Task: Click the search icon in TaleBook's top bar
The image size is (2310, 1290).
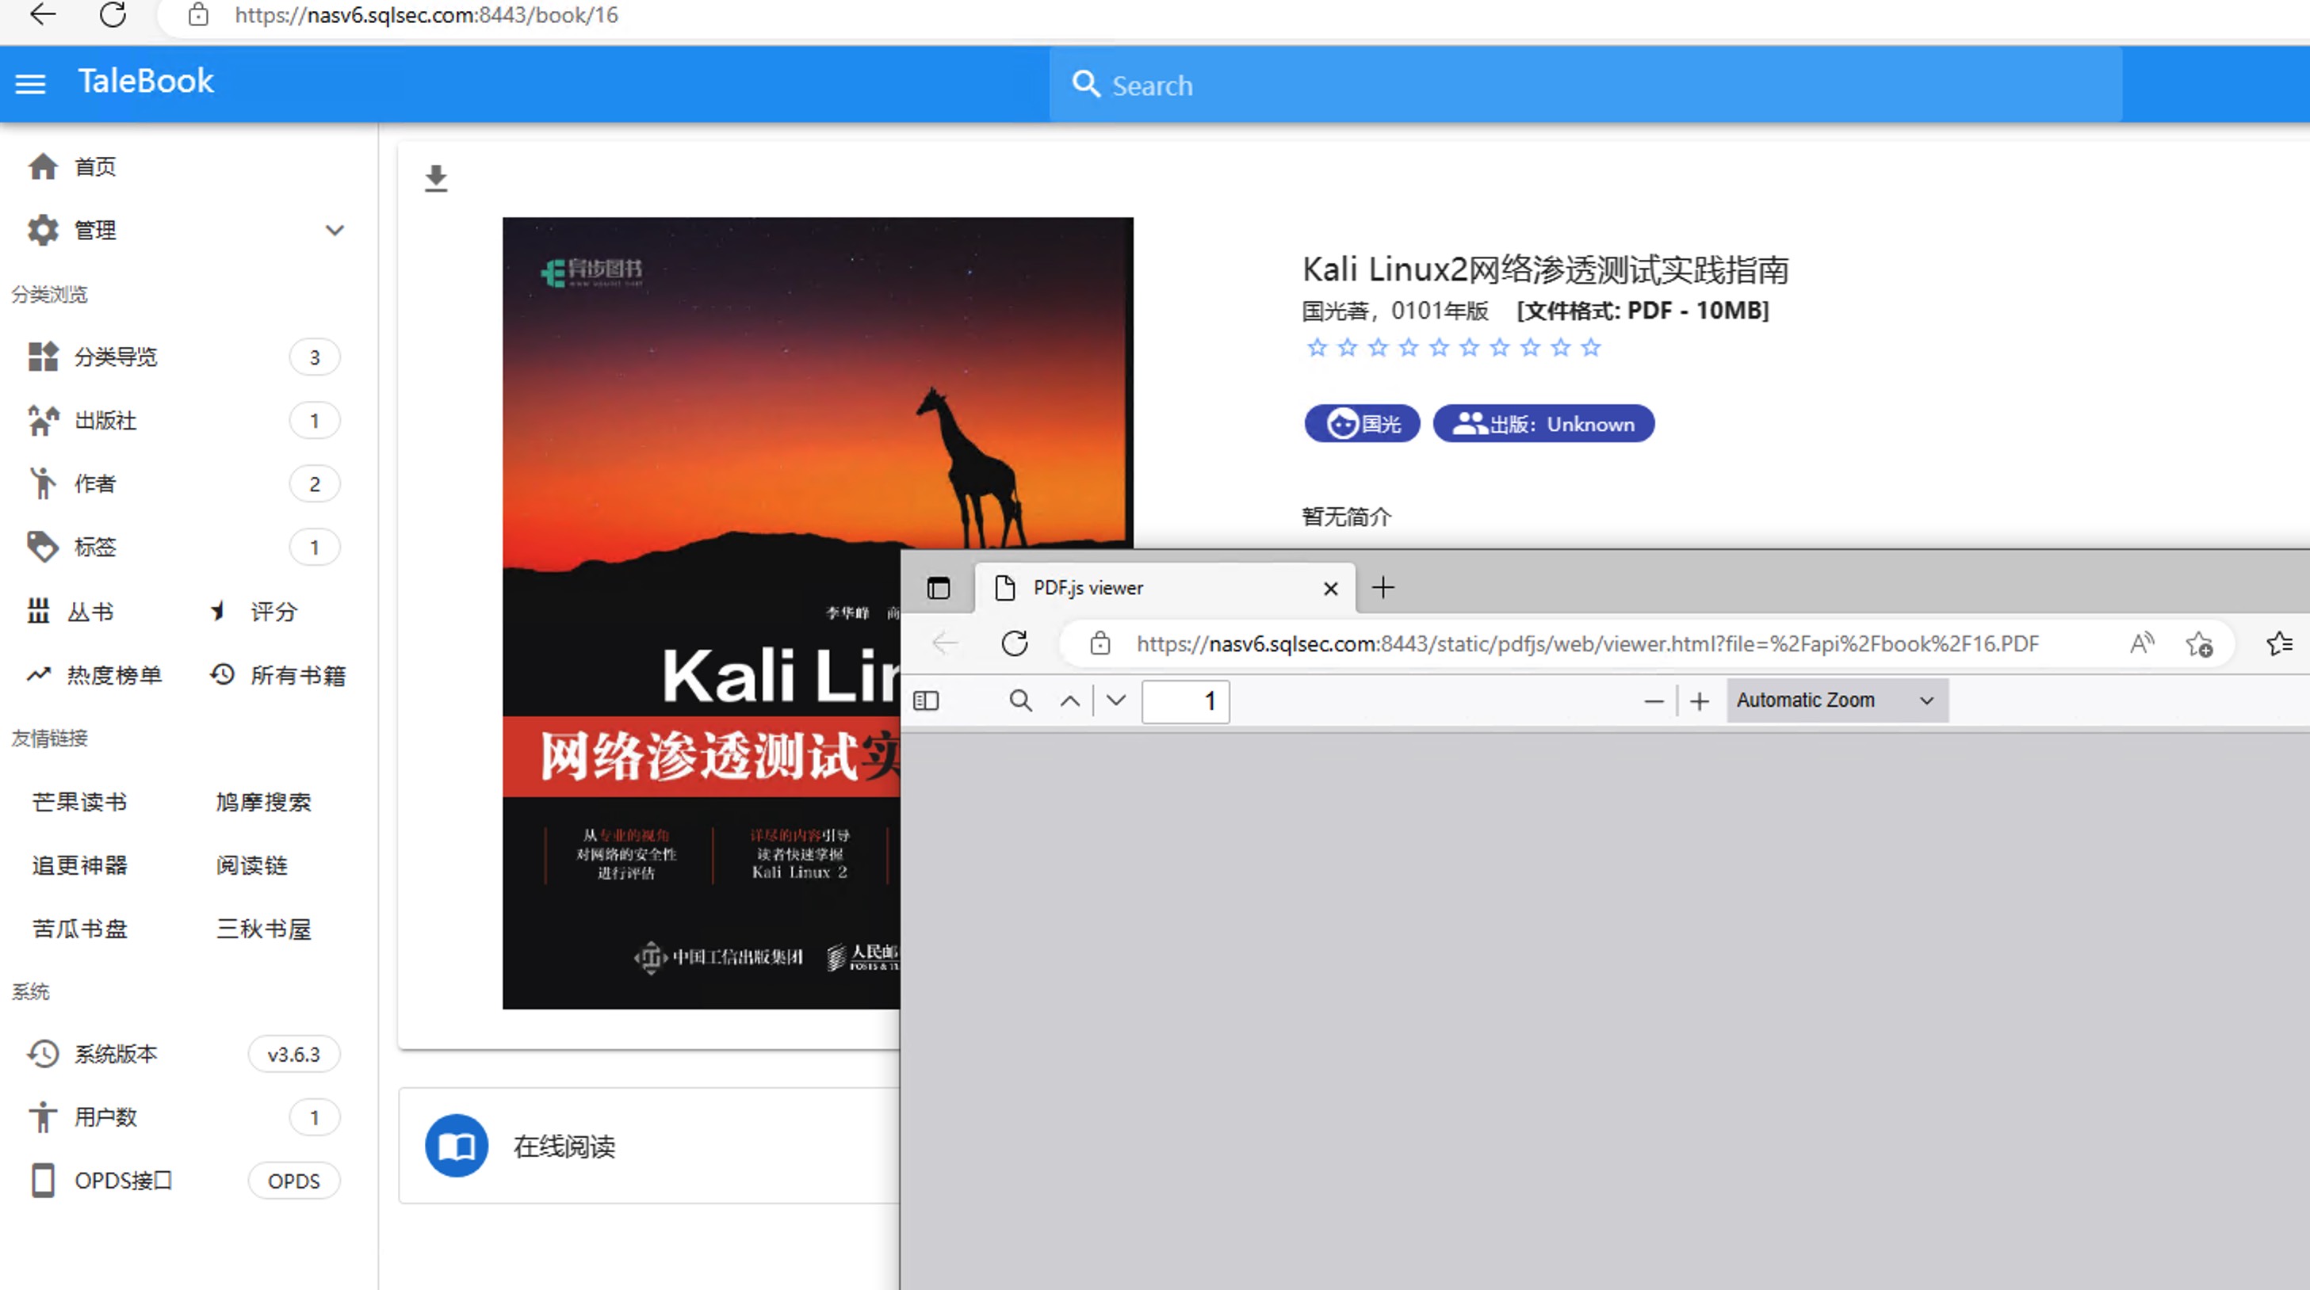Action: click(x=1086, y=83)
